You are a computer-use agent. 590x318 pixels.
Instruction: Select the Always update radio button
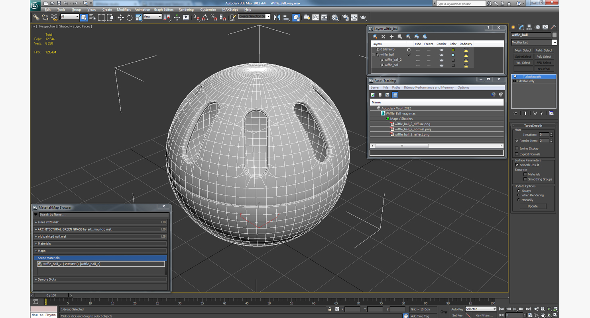tap(518, 191)
